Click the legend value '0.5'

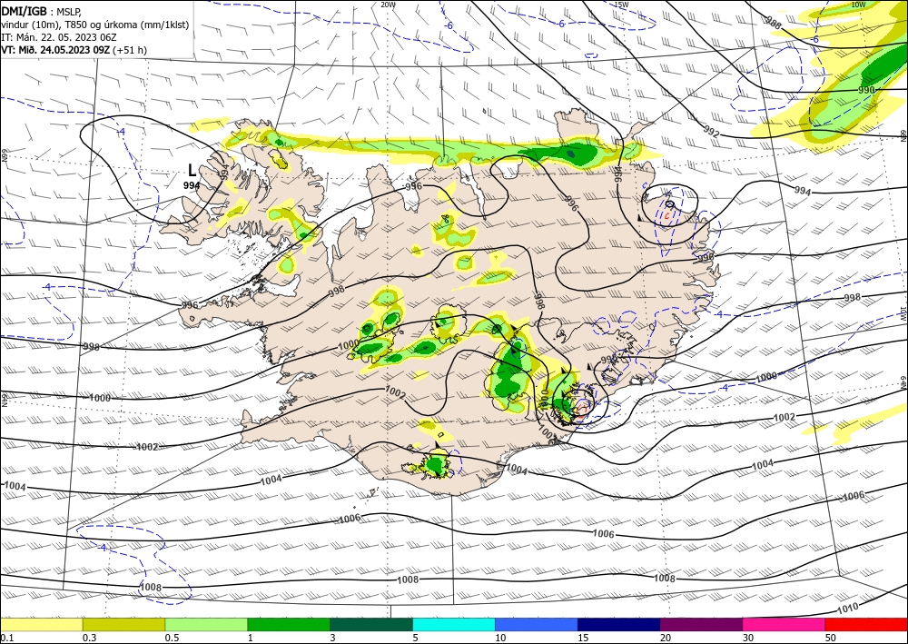[x=172, y=638]
